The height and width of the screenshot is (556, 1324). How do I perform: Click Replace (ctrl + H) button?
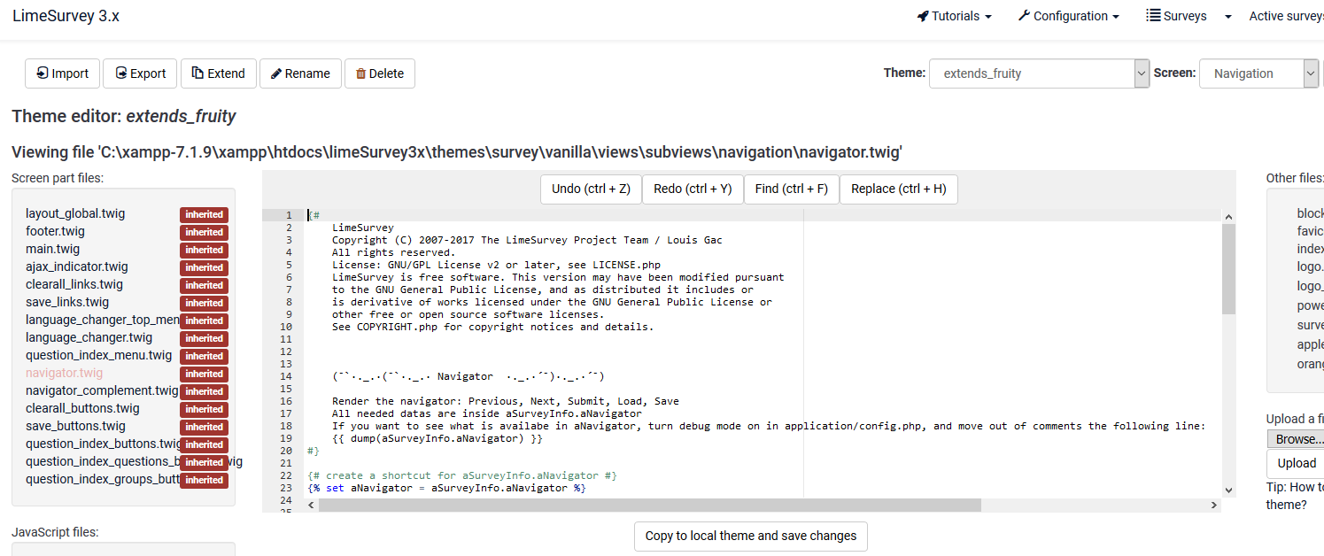[899, 189]
